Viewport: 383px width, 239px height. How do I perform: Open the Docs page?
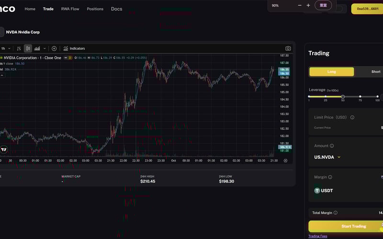116,9
